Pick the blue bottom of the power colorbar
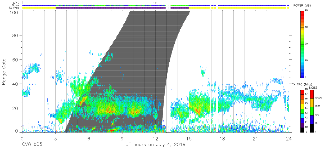The image size is (325, 150). (302, 75)
